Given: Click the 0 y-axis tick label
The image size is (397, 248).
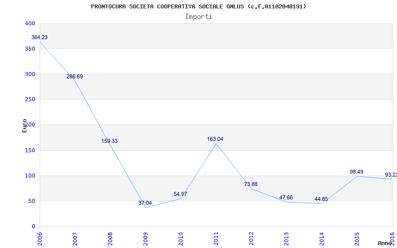Looking at the screenshot, I should coord(33,226).
